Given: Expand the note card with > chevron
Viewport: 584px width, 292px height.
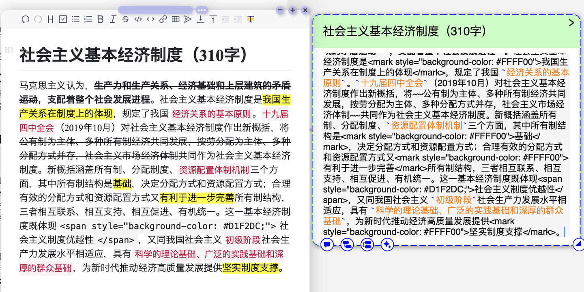Looking at the screenshot, I should point(572,23).
